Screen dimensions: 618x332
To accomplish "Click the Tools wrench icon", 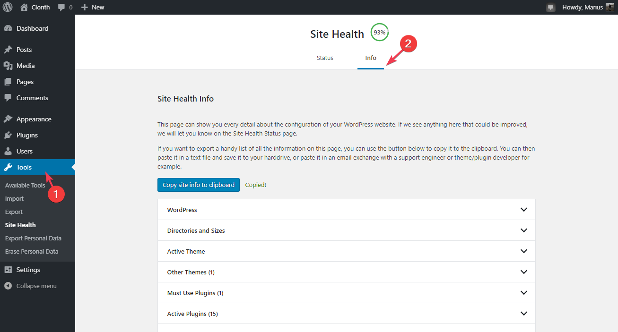I will tap(8, 167).
